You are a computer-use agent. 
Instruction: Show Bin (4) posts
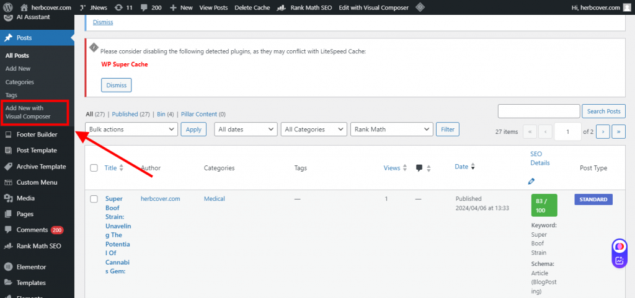165,115
